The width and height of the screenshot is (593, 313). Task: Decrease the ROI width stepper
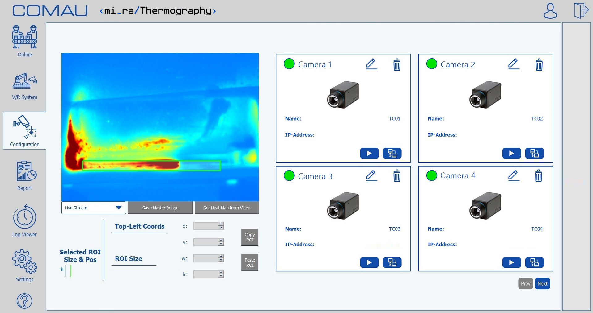(221, 260)
